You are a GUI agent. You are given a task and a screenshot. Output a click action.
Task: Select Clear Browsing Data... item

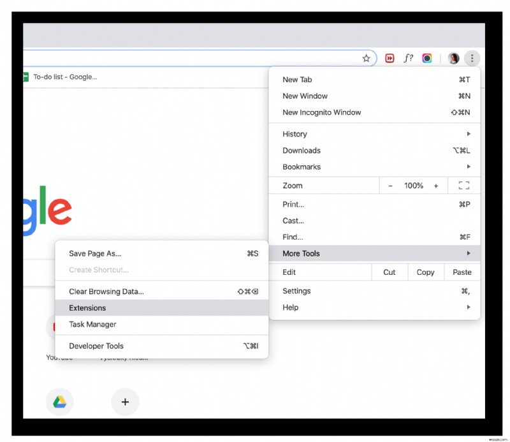162,291
